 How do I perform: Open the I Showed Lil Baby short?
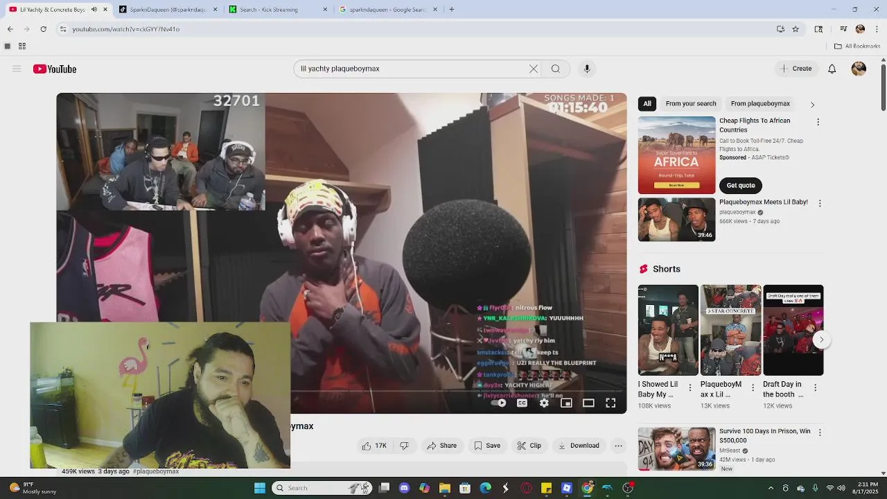point(668,330)
